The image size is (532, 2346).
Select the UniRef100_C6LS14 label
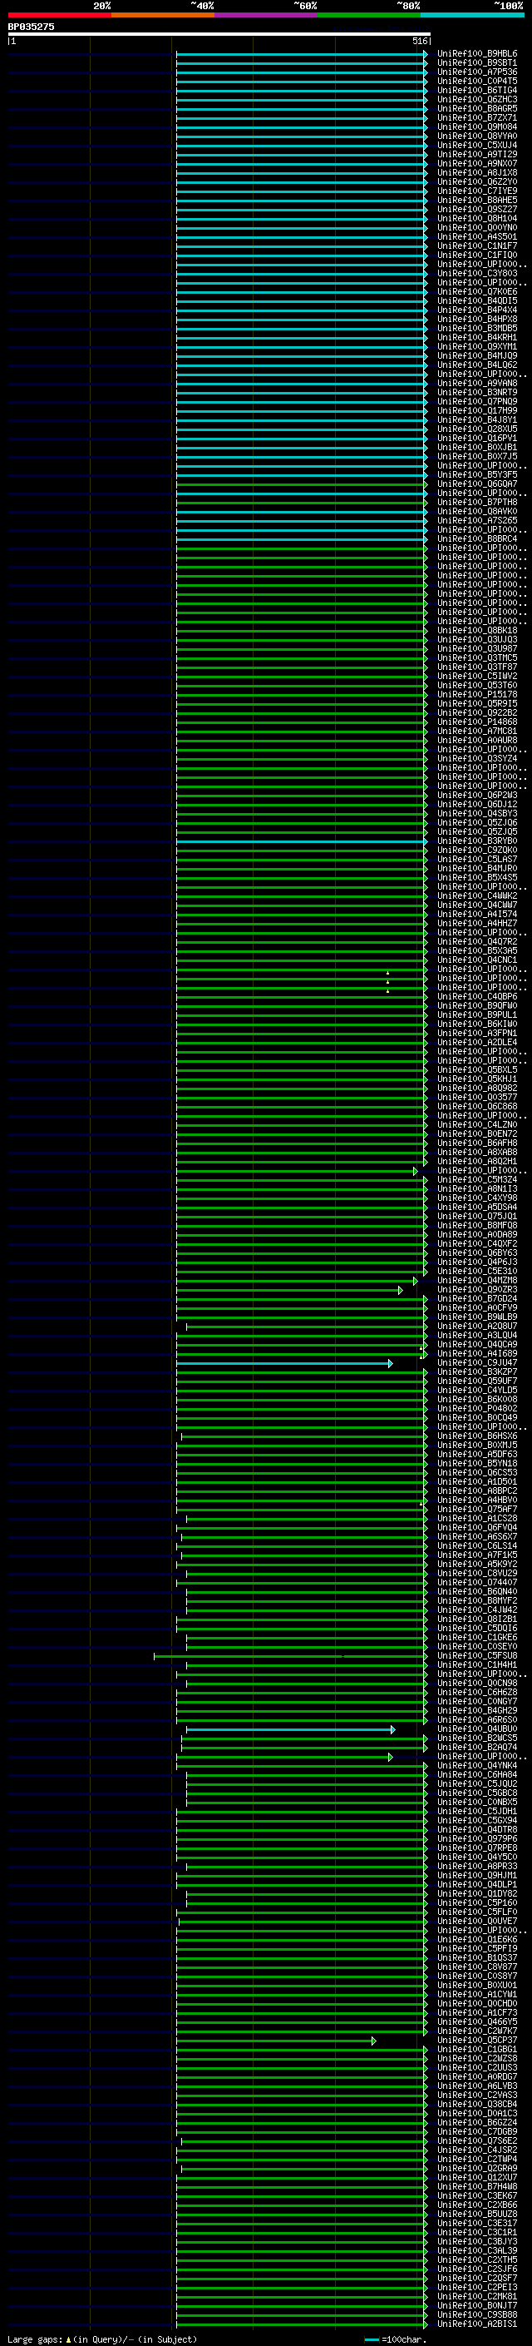(x=477, y=1546)
